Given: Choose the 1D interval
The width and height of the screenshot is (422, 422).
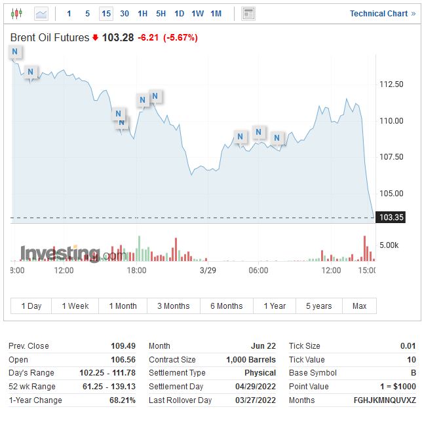Looking at the screenshot, I should pos(179,13).
